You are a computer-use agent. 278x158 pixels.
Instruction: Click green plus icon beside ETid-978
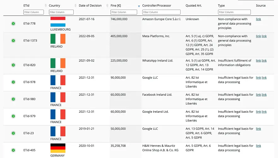tap(13, 82)
